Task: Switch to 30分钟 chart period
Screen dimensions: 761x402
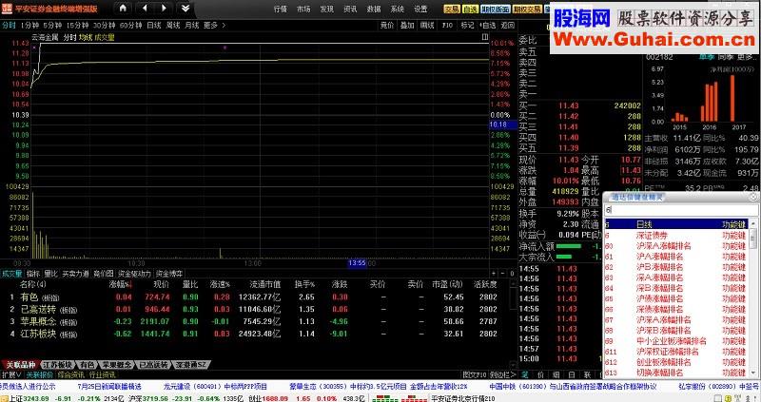Action: tap(105, 25)
